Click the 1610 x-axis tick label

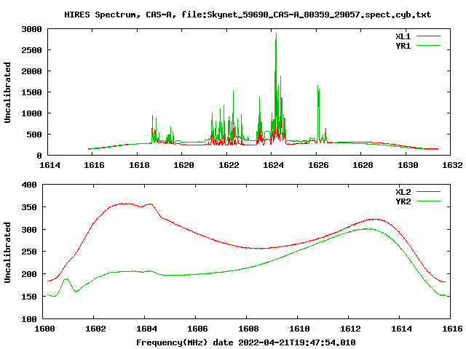(299, 329)
